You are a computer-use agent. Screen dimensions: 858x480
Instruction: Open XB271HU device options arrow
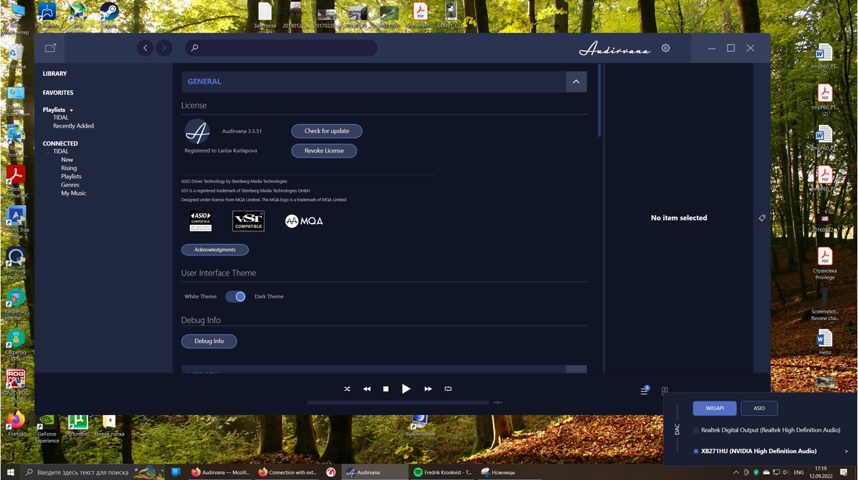846,451
